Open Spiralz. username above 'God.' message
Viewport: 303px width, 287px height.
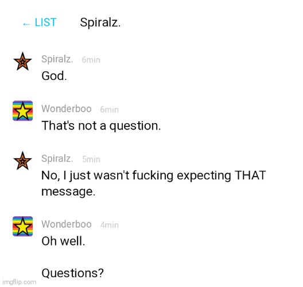pyautogui.click(x=57, y=59)
